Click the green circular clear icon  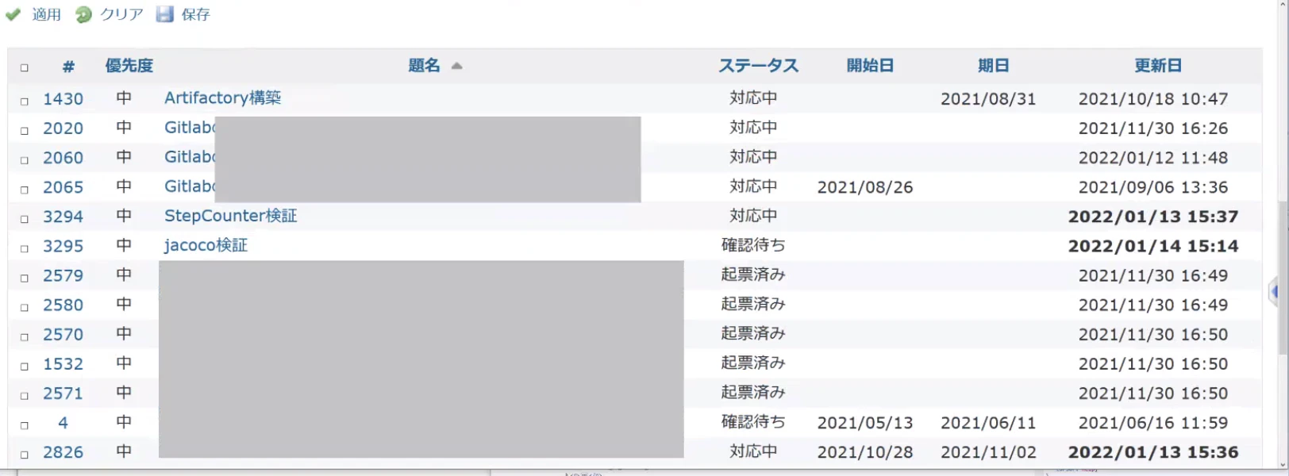click(x=83, y=14)
